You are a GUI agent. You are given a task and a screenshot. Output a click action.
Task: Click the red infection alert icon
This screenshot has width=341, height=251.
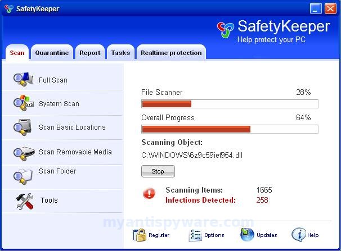[149, 193]
